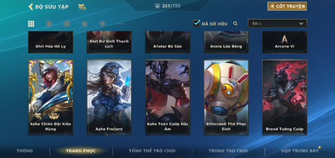Viewport: 335px width, 158px height.
Task: Open the Brand Tướng Cướp skin card
Action: [285, 98]
